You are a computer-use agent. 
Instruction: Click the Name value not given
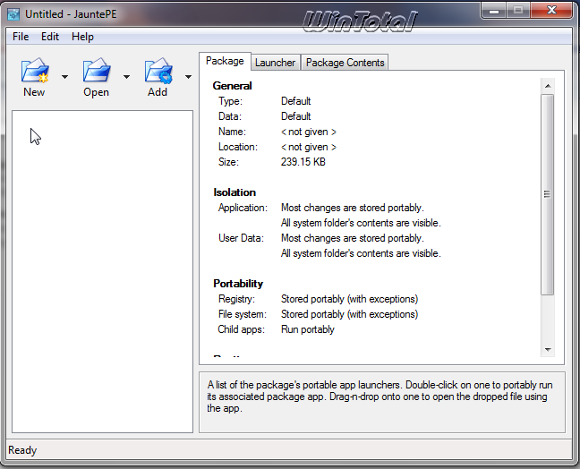(309, 132)
